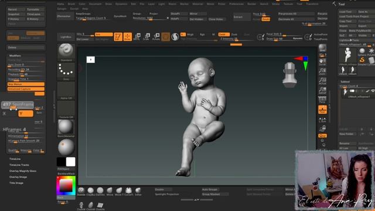Select the Move transform icon
The image size is (375, 211).
(x=137, y=36)
